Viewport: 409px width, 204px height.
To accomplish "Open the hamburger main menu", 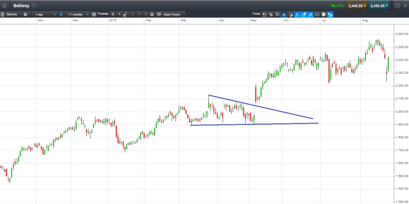I will (4, 6).
